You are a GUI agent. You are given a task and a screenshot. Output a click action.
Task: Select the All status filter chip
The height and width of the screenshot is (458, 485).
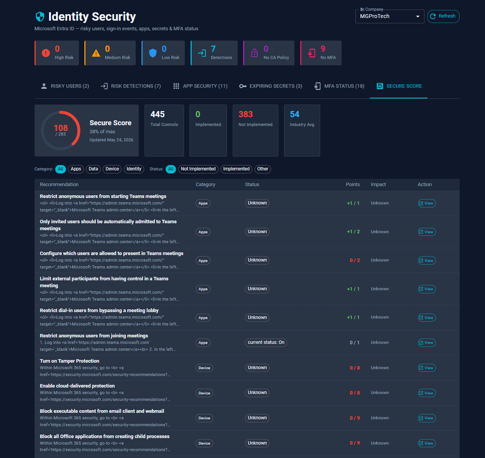click(x=171, y=169)
